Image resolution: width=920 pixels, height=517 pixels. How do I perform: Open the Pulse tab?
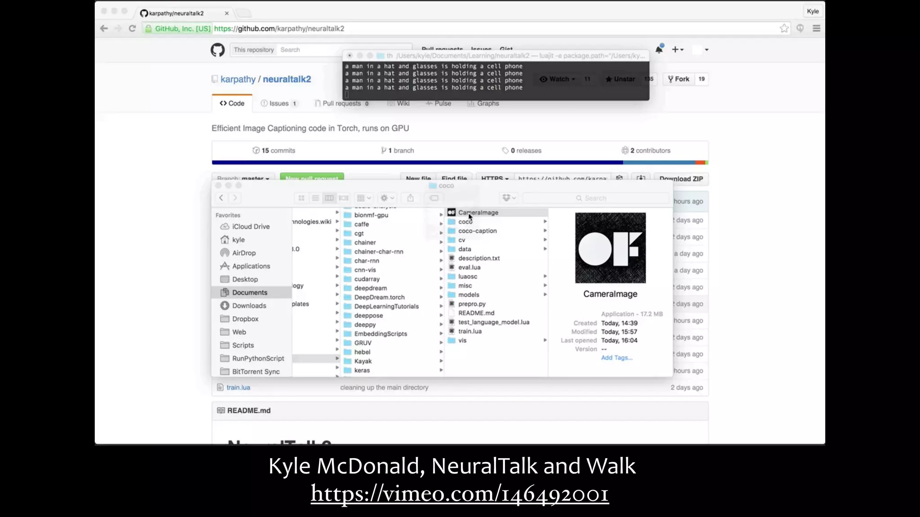438,103
